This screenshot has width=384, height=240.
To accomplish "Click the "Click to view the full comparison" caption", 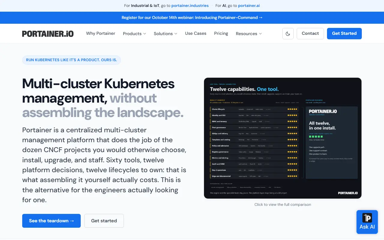I will click(283, 205).
